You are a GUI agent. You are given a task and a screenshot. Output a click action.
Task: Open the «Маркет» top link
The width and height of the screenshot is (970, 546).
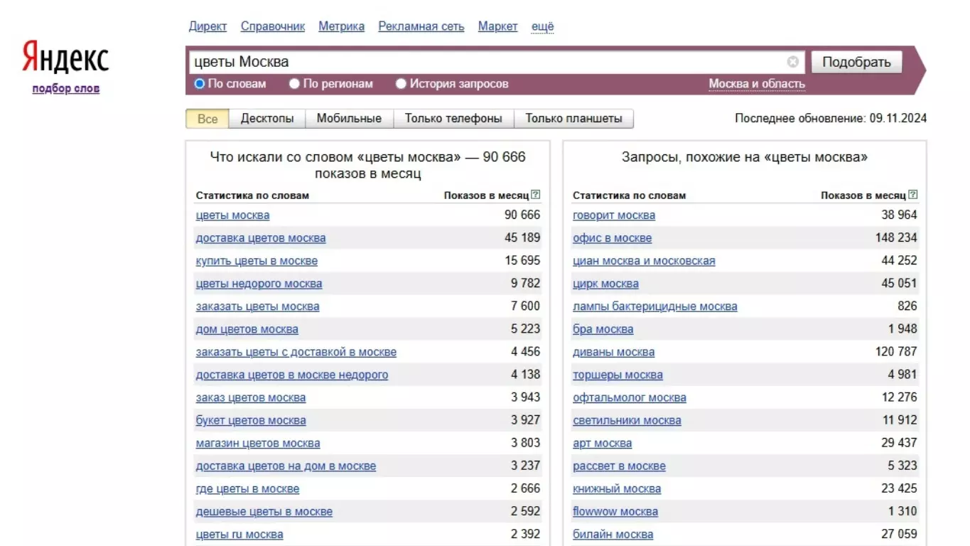click(x=497, y=26)
